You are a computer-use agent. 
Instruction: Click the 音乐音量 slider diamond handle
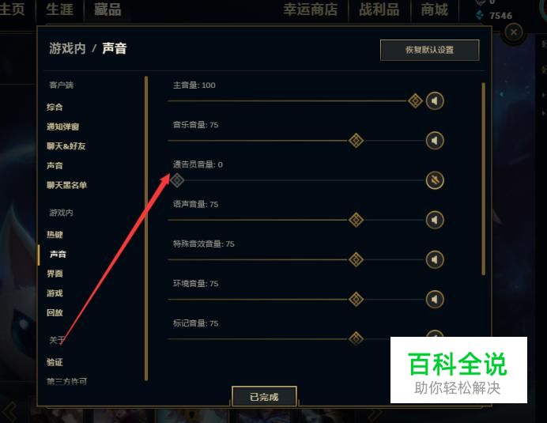coord(356,141)
